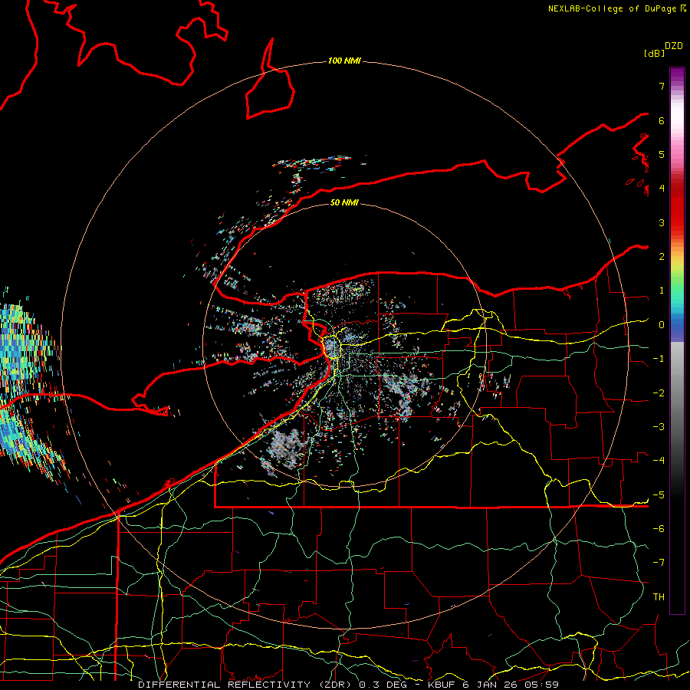Click the -6 tick label on the scale

tap(659, 529)
